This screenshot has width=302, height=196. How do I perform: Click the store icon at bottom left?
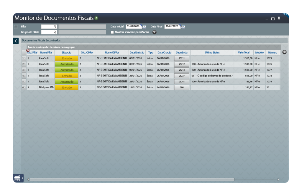17,178
